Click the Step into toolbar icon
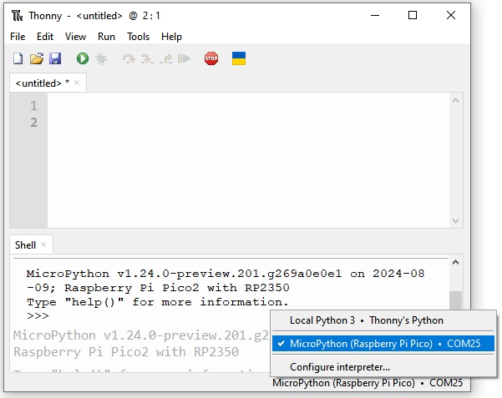This screenshot has width=502, height=398. click(147, 59)
